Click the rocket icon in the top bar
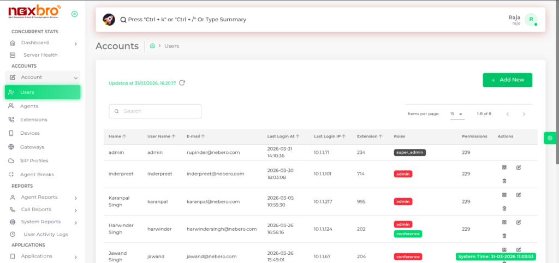The height and width of the screenshot is (263, 559). point(109,20)
